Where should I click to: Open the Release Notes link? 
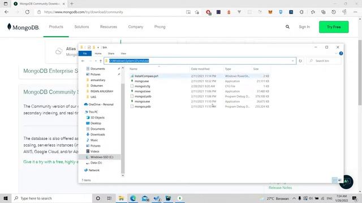pos(280,188)
